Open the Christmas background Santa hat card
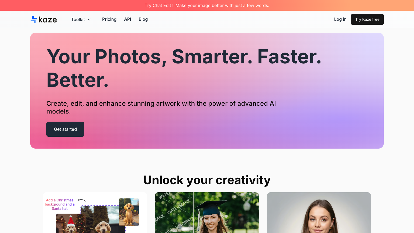The width and height of the screenshot is (414, 233). [x=95, y=213]
